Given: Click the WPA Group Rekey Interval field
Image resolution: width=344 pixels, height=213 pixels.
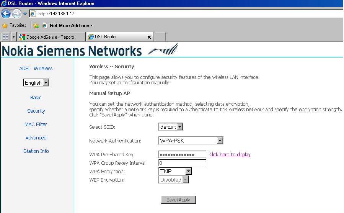Looking at the screenshot, I should [182, 163].
